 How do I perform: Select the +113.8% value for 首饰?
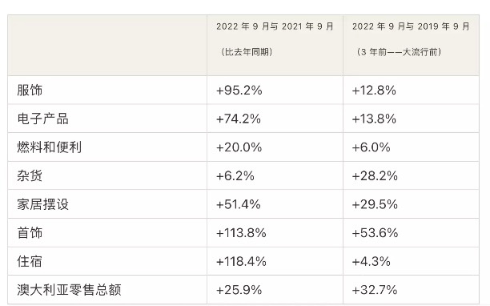point(241,233)
